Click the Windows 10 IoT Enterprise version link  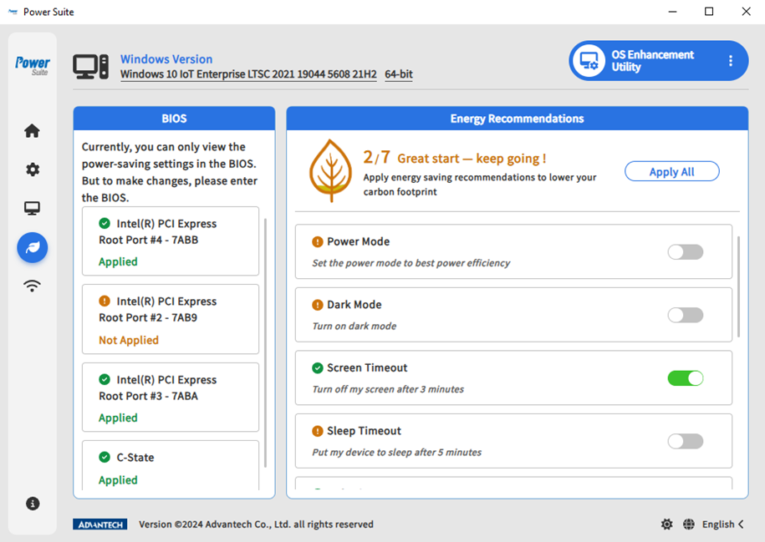(x=248, y=74)
